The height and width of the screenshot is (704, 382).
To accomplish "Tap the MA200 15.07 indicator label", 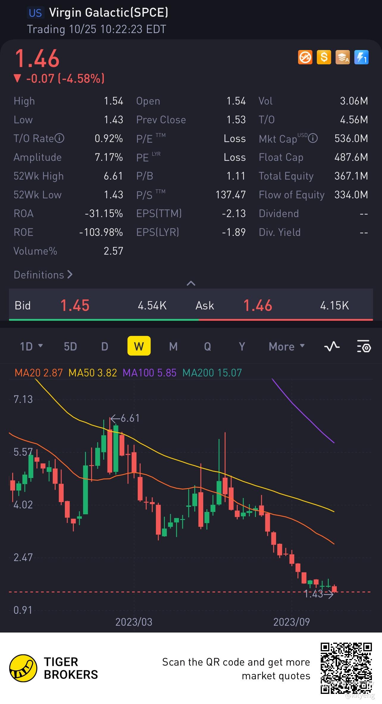I will pyautogui.click(x=212, y=373).
